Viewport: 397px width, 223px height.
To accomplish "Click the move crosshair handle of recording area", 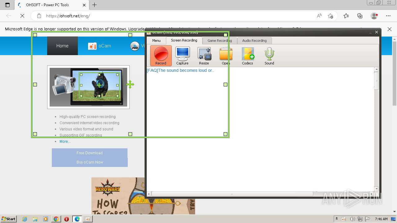I will [x=130, y=84].
